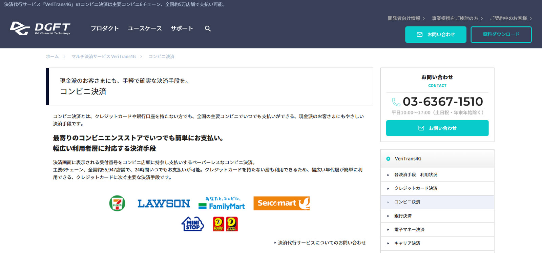This screenshot has width=542, height=253.
Task: Click the DGFT logo in header
Action: coord(40,28)
